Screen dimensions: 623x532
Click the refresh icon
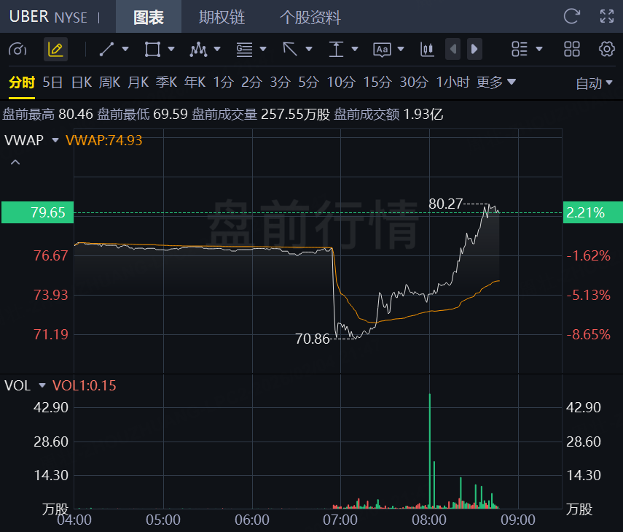tap(572, 16)
